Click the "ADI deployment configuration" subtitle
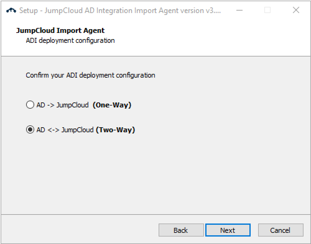This screenshot has height=244, width=311. (x=70, y=40)
